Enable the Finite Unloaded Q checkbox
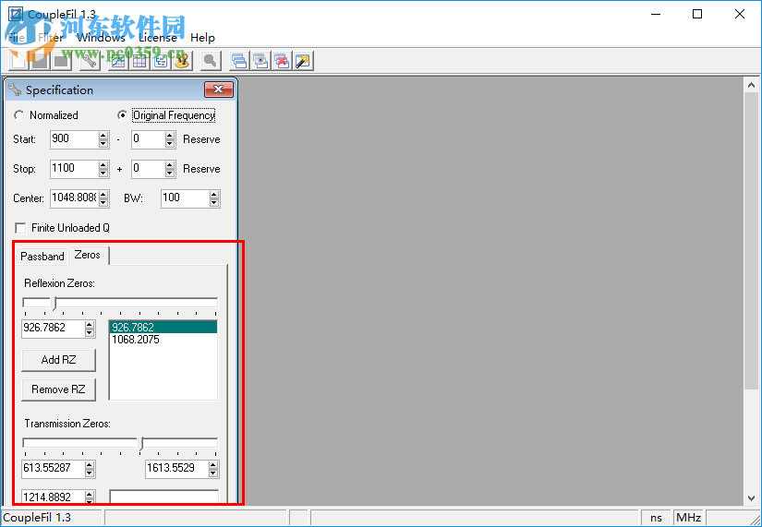This screenshot has height=527, width=762. pyautogui.click(x=20, y=228)
